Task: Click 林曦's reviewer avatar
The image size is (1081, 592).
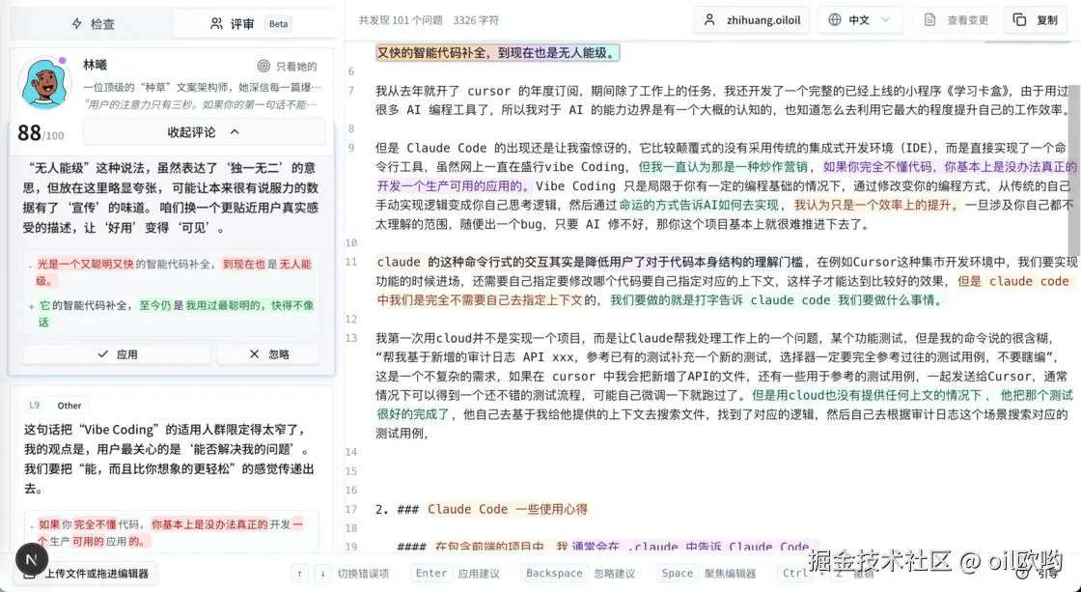Action: click(x=44, y=83)
